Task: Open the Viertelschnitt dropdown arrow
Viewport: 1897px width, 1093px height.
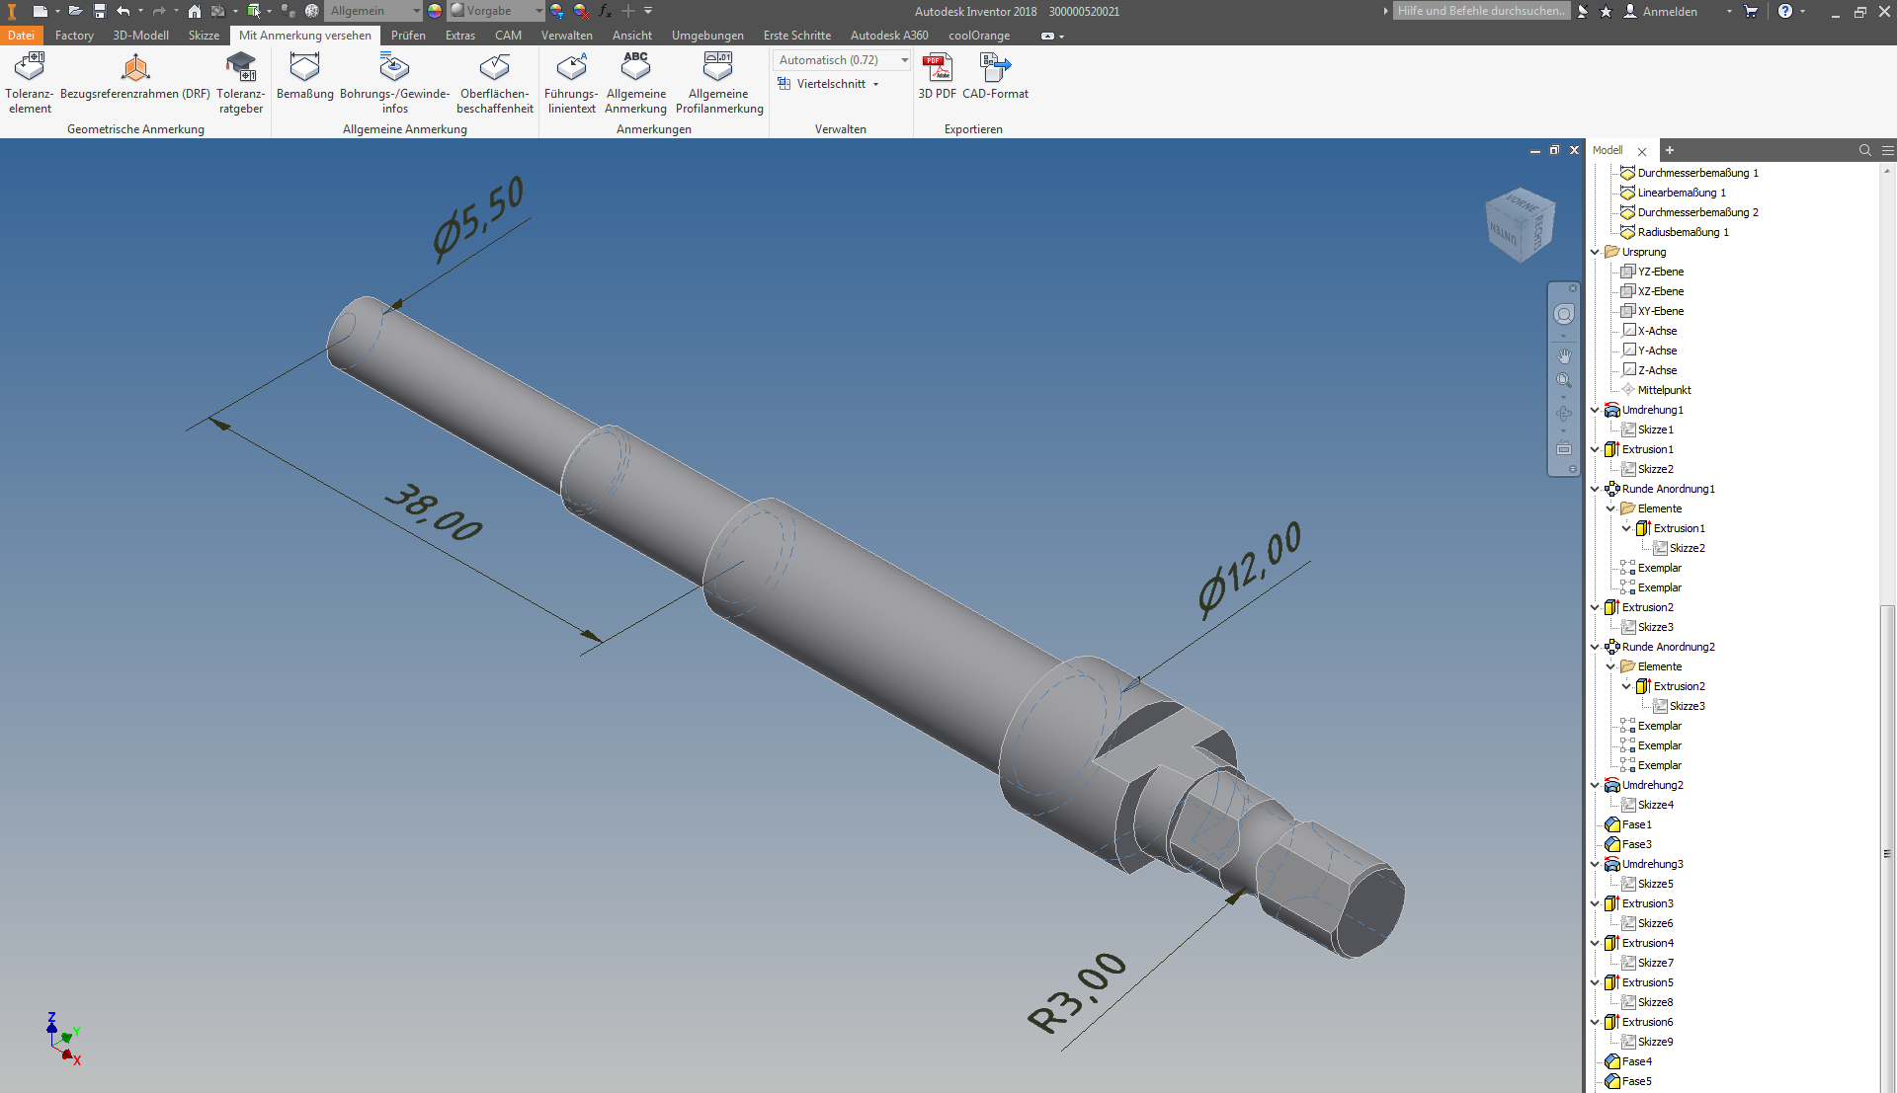Action: coord(875,85)
